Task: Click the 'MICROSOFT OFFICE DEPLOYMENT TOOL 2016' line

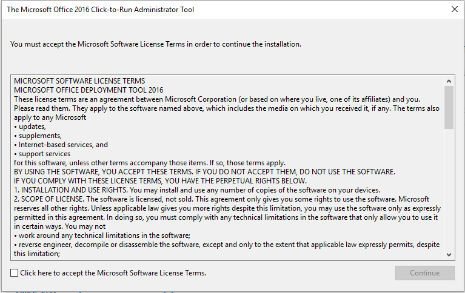Action: click(89, 90)
